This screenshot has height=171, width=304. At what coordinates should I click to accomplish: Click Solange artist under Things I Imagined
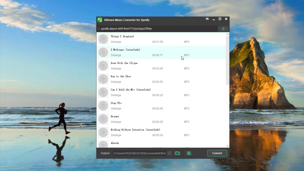coord(116,42)
